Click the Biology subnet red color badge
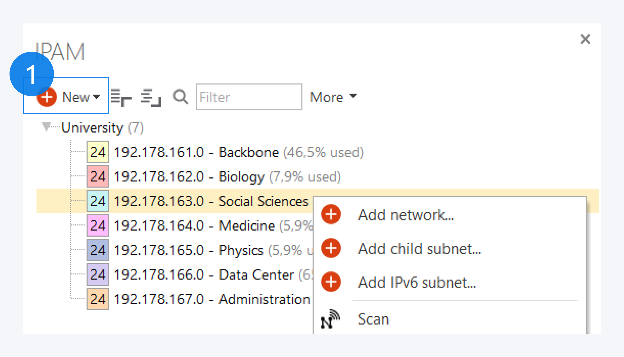Screen dimensions: 624x357 coord(98,176)
